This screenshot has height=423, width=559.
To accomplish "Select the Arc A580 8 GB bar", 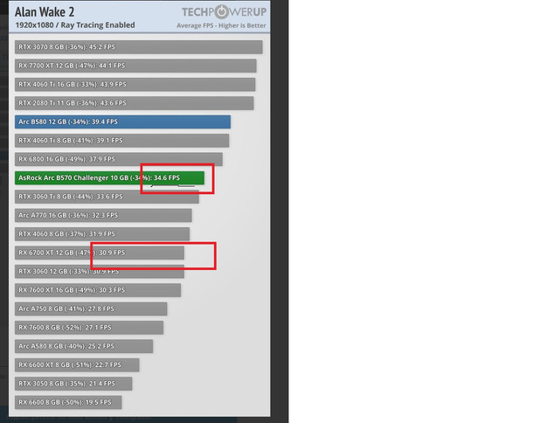I will click(84, 346).
